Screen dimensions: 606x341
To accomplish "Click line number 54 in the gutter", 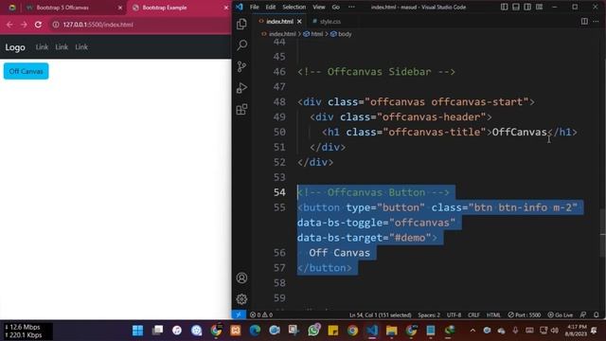I will point(279,192).
